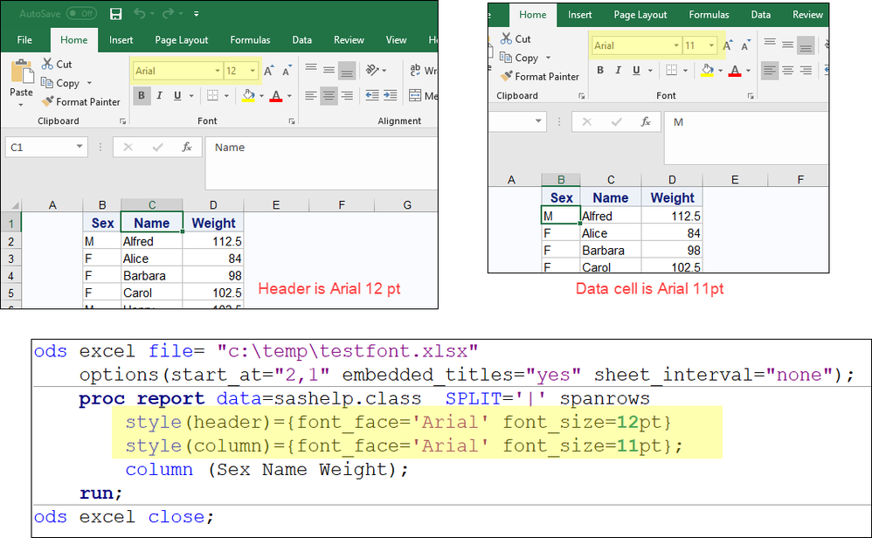Click Format Painter in the size-12 font window
Screen dimensions: 872x538
click(x=80, y=102)
